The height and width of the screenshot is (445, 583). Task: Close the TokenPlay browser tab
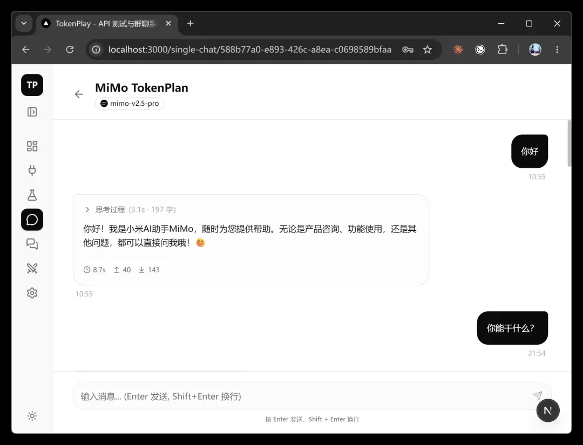168,23
